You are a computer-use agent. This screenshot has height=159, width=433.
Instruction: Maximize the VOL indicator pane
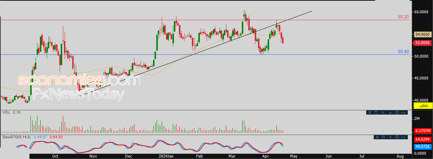pos(376,112)
